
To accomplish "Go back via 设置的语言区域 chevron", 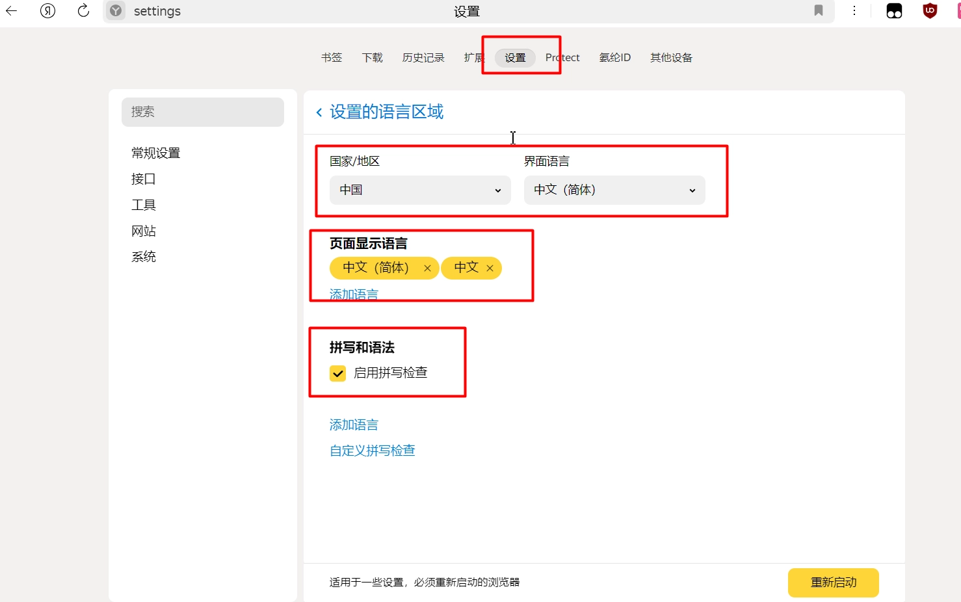I will click(x=319, y=112).
